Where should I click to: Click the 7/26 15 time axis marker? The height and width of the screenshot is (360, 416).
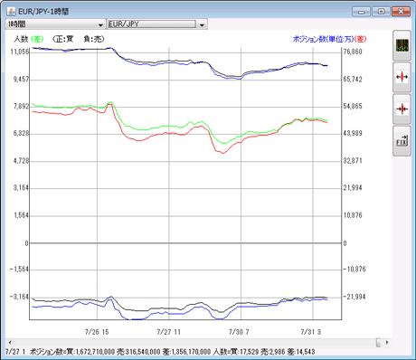(97, 332)
